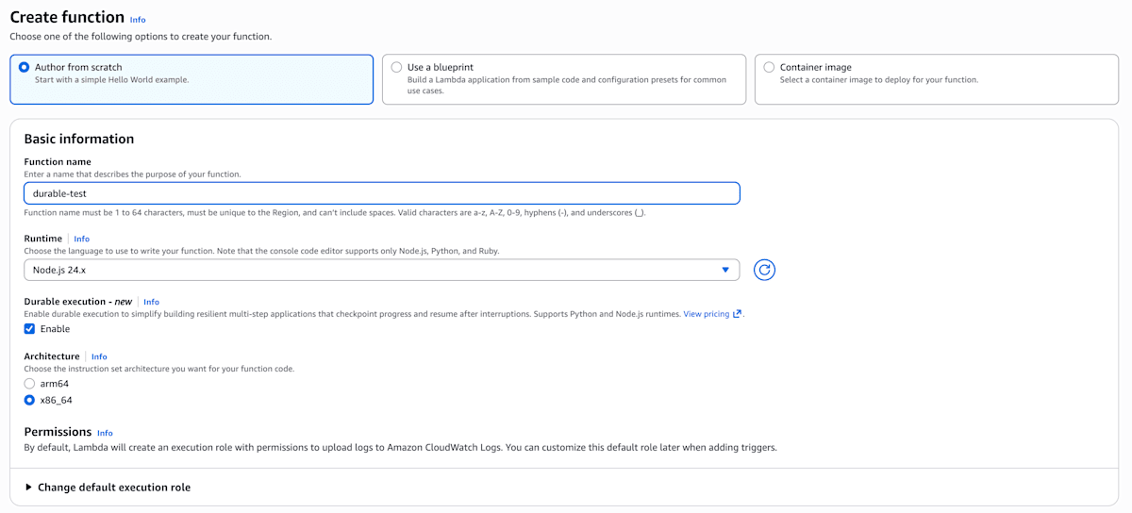
Task: Choose the Use a blueprint option
Action: pos(396,67)
